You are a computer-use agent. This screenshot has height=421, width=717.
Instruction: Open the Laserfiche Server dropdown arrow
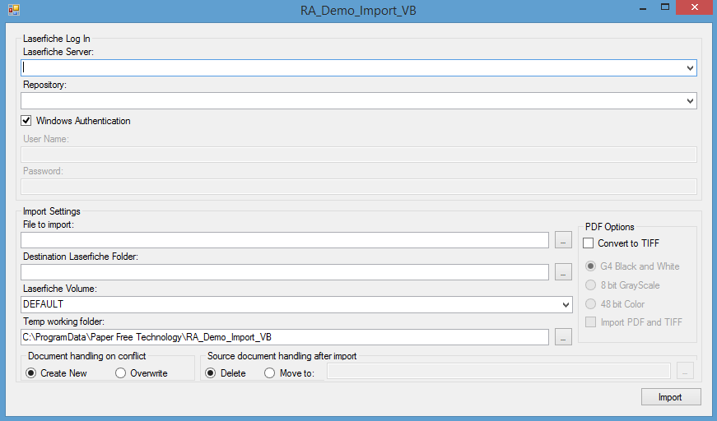(x=690, y=68)
